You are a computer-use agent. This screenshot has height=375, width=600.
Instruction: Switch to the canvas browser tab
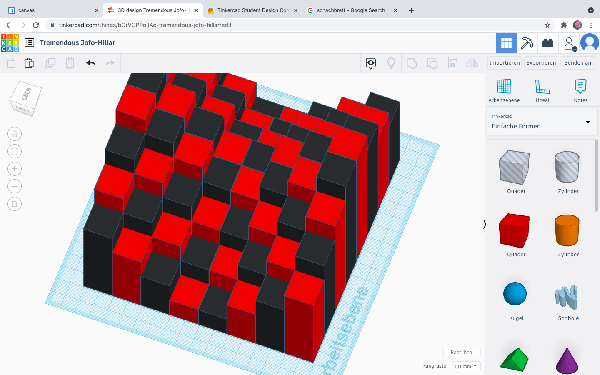[53, 10]
